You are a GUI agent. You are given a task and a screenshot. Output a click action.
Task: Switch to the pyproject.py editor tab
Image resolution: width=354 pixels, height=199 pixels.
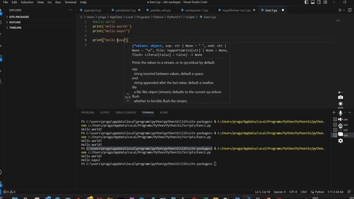point(92,11)
